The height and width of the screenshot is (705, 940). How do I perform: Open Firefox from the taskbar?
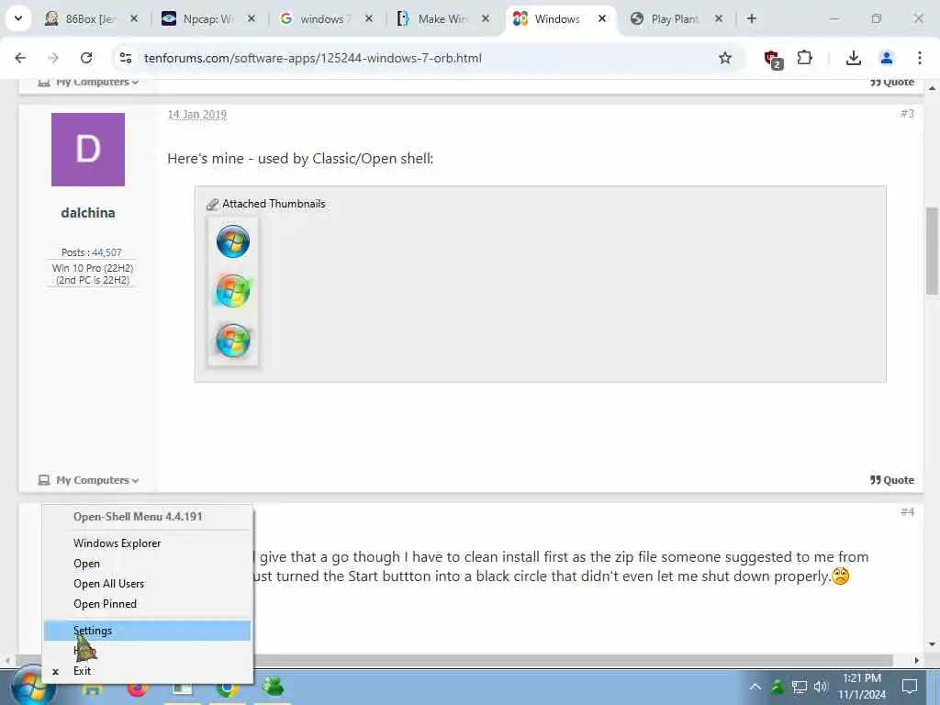pos(138,688)
